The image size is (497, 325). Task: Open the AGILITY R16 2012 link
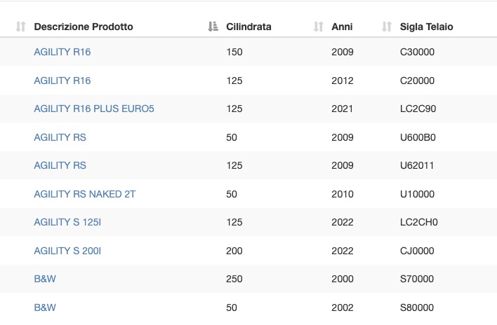pyautogui.click(x=62, y=81)
